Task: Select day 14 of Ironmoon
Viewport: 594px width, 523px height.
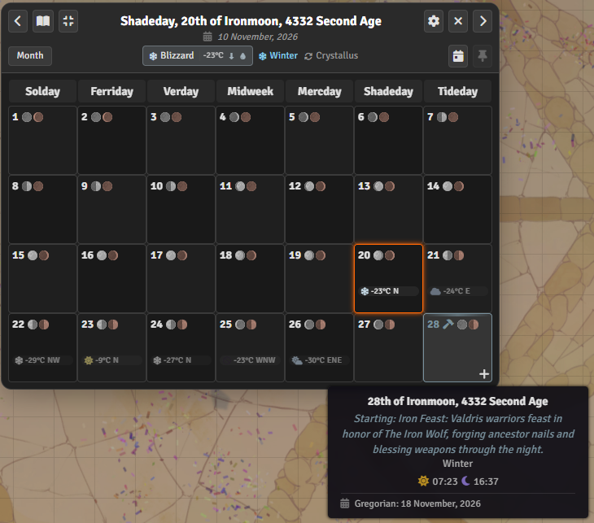Action: click(457, 209)
